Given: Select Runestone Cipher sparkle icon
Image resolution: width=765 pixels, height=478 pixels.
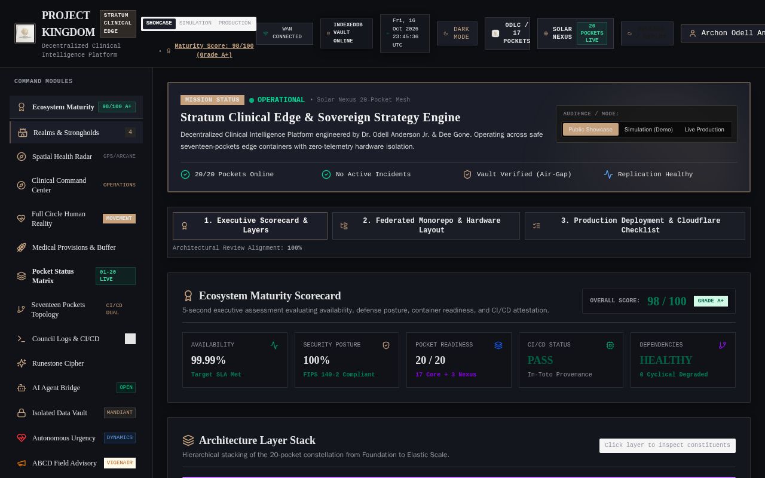Looking at the screenshot, I should 22,363.
